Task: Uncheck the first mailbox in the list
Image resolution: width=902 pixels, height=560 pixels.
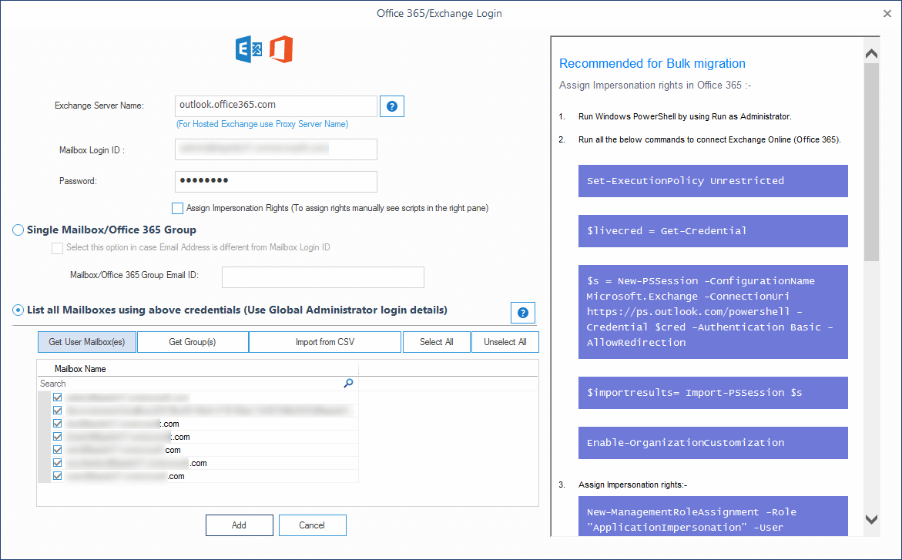Action: tap(58, 397)
